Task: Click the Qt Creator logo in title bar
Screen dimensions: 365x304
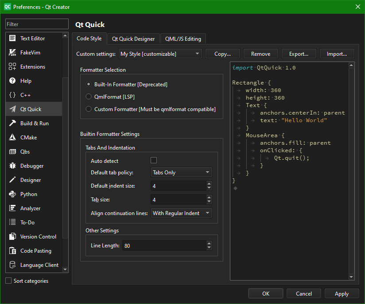Action: tap(8, 7)
